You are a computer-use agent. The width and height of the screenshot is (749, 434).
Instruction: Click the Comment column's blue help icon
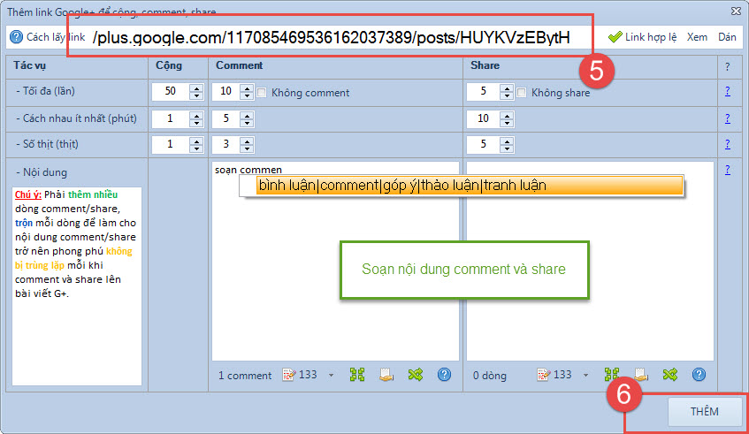click(444, 375)
